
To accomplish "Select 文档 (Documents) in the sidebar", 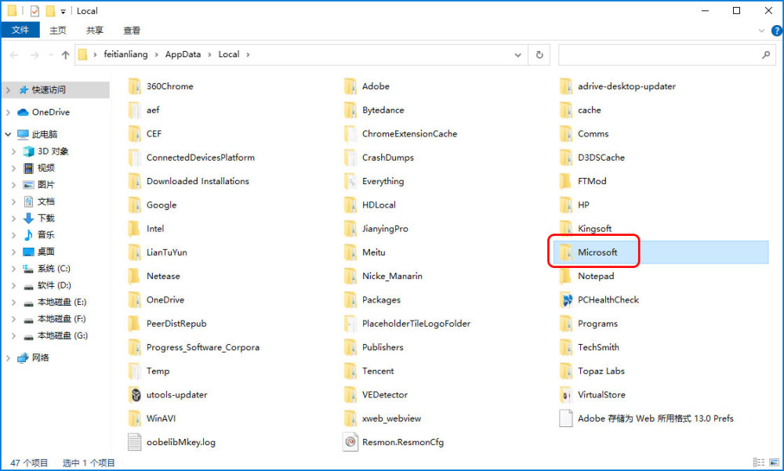I will (x=46, y=201).
